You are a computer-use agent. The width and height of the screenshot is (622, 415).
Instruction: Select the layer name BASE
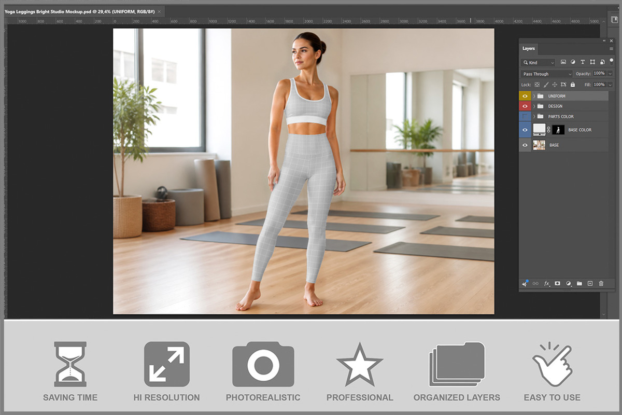point(554,145)
